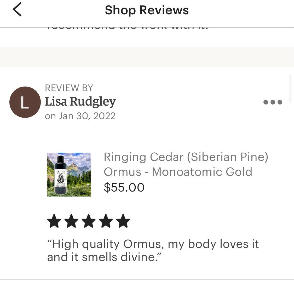Click the "High quality Ormus" review text

[153, 250]
